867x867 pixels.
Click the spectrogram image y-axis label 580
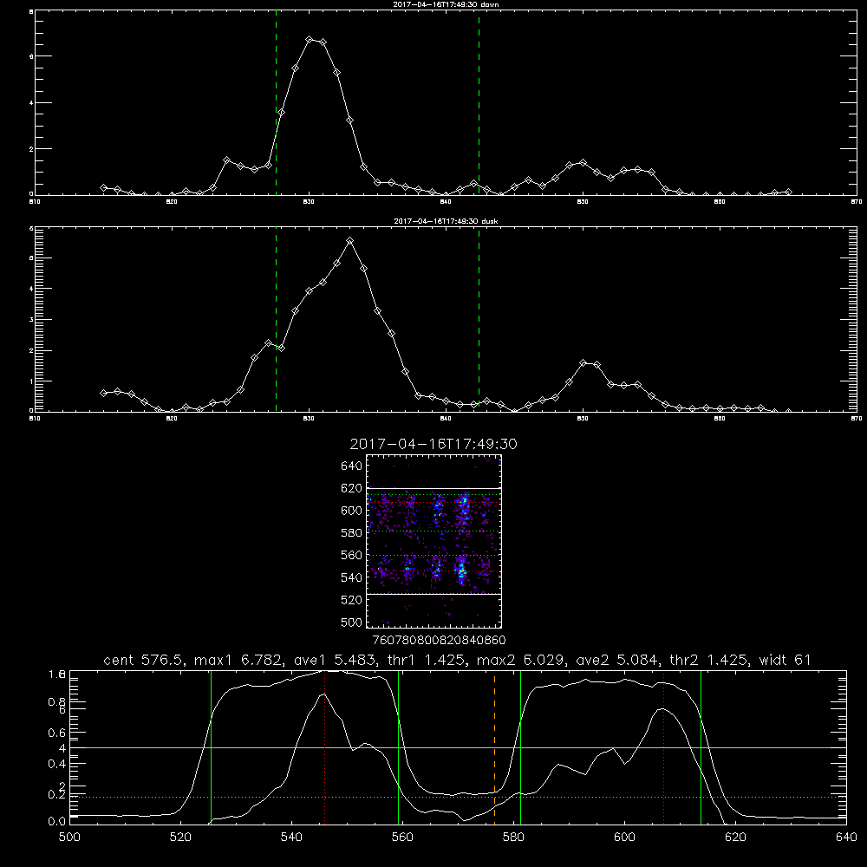[352, 533]
